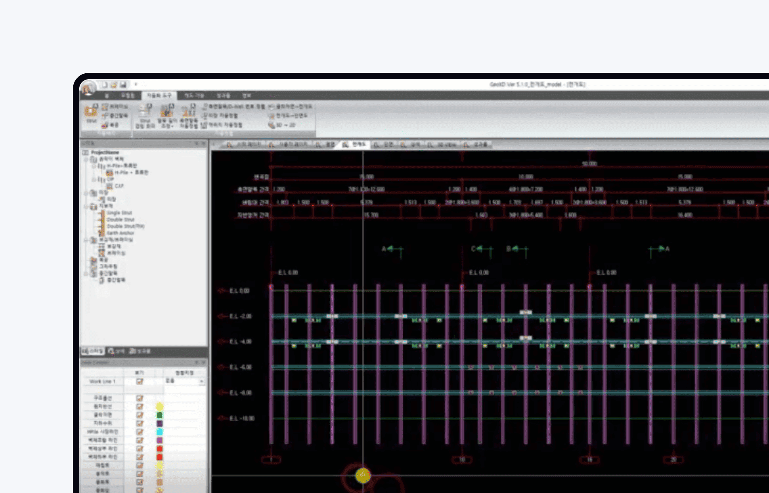The width and height of the screenshot is (769, 493).
Task: Toggle the Work Line 1 display checkbox
Action: 140,381
